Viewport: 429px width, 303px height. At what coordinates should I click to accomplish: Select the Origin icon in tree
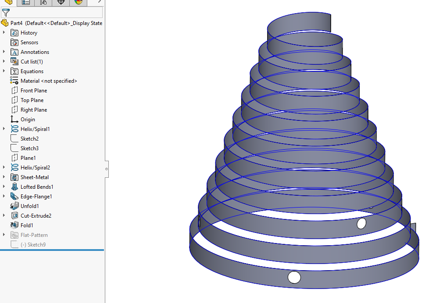tap(14, 120)
